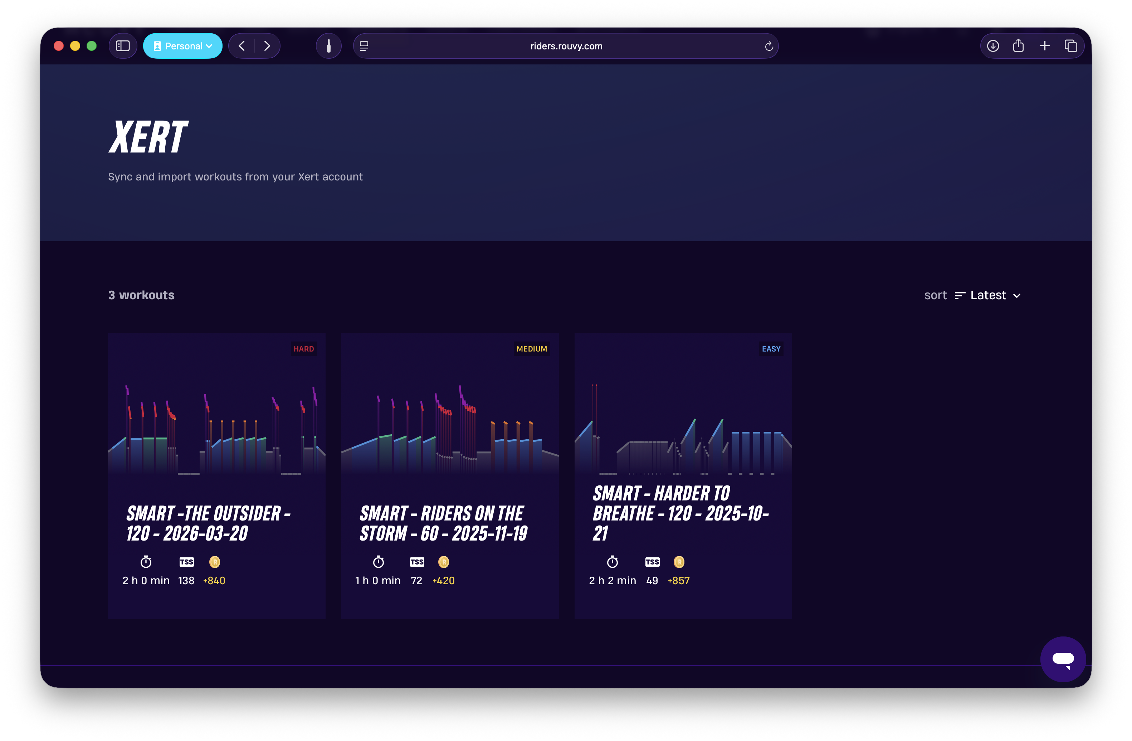Reload the page

769,46
